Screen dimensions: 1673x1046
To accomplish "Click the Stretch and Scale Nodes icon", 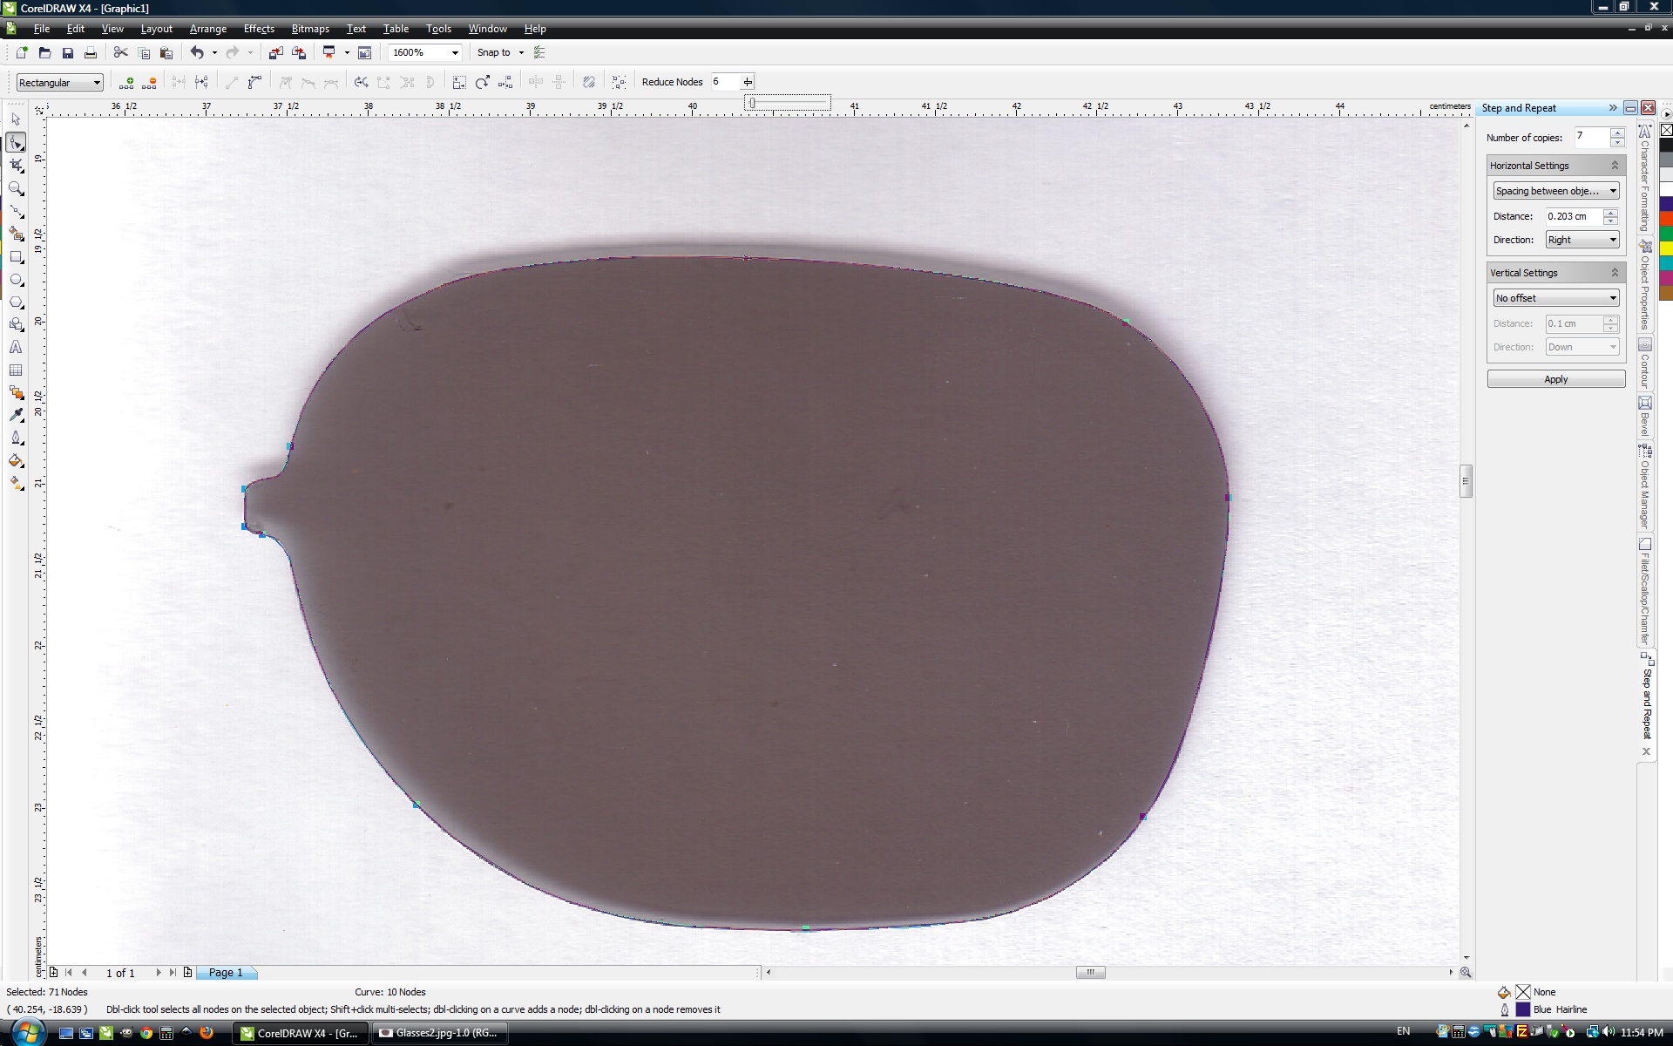I will 459,82.
